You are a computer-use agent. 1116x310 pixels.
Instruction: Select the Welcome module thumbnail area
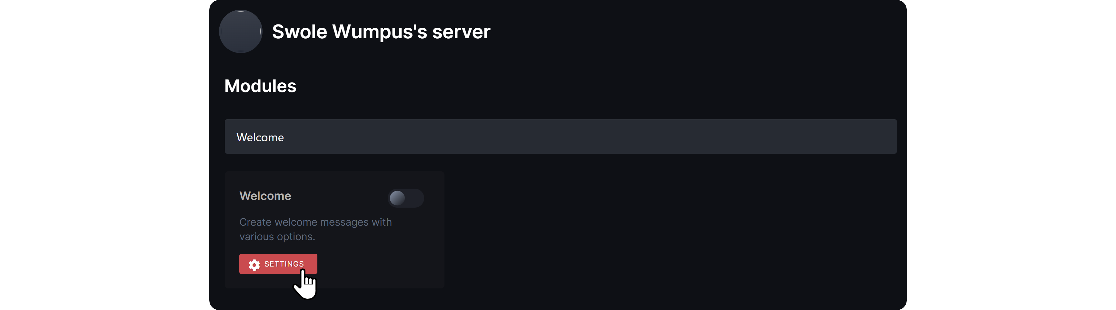334,229
